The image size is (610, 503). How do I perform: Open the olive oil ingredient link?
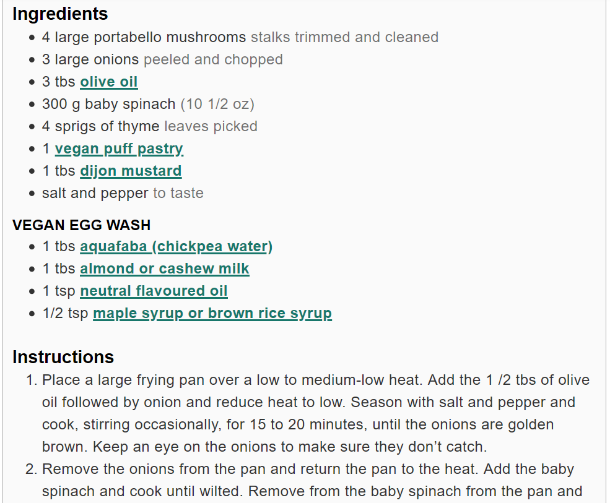[x=108, y=82]
